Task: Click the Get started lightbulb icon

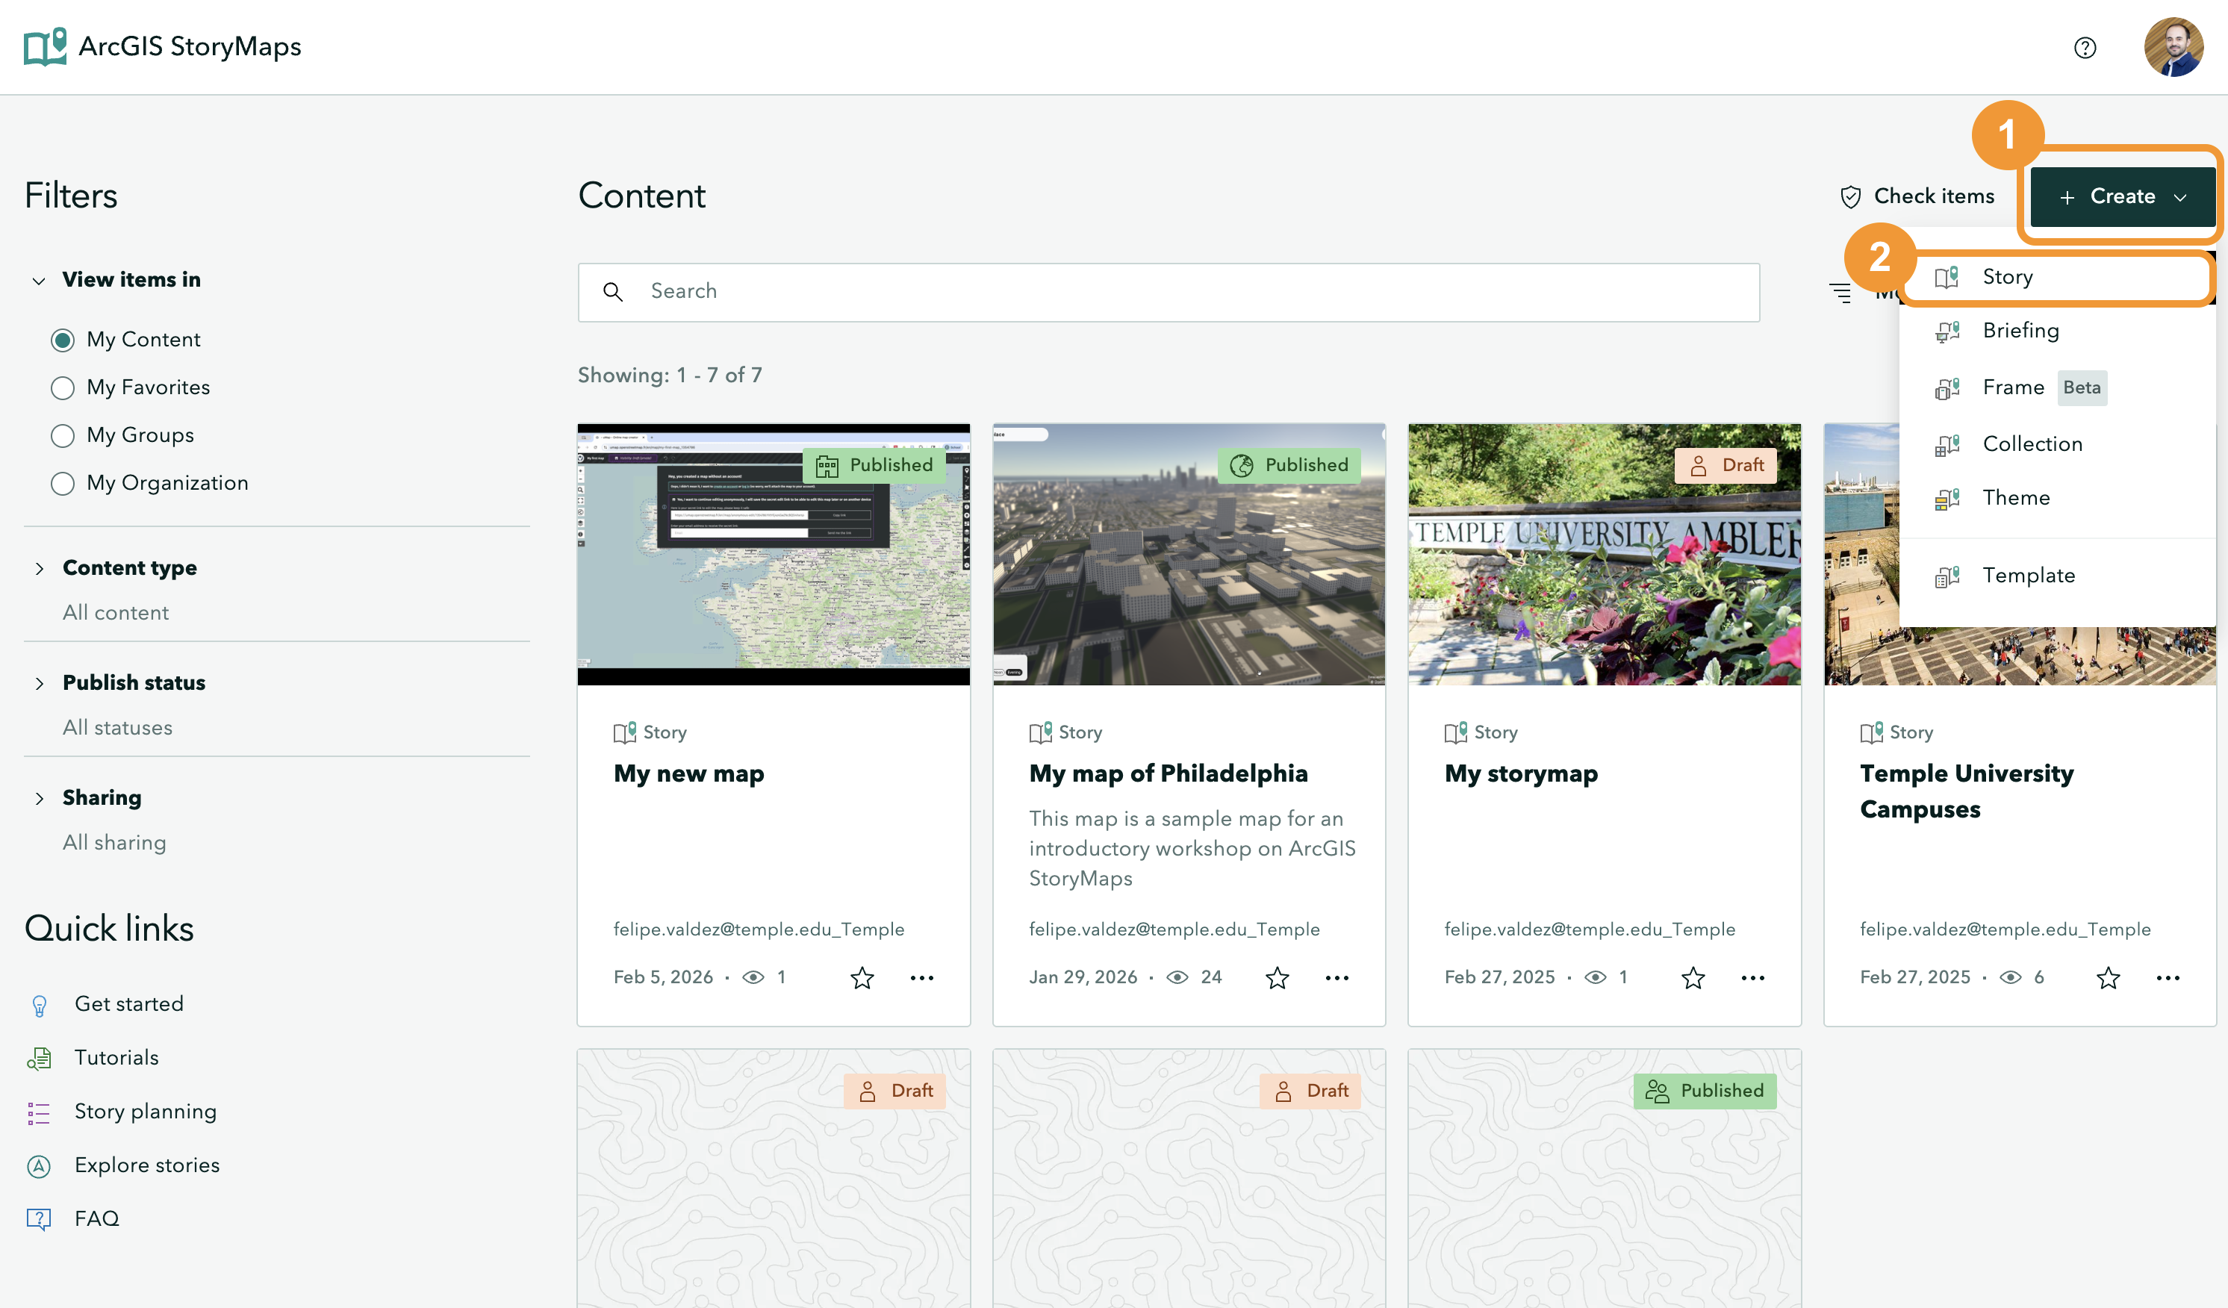Action: click(39, 1006)
